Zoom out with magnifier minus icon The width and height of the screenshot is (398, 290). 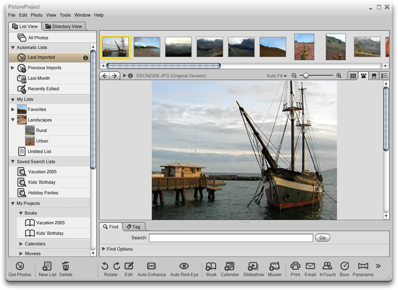pyautogui.click(x=294, y=76)
